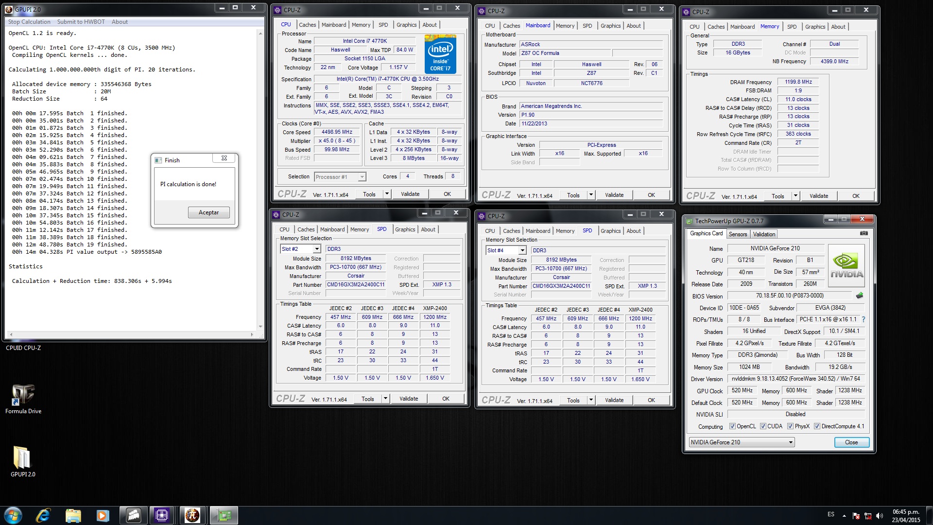Click the GPUPI vertical scrollbar down arrow
Viewport: 933px width, 525px height.
(x=260, y=327)
